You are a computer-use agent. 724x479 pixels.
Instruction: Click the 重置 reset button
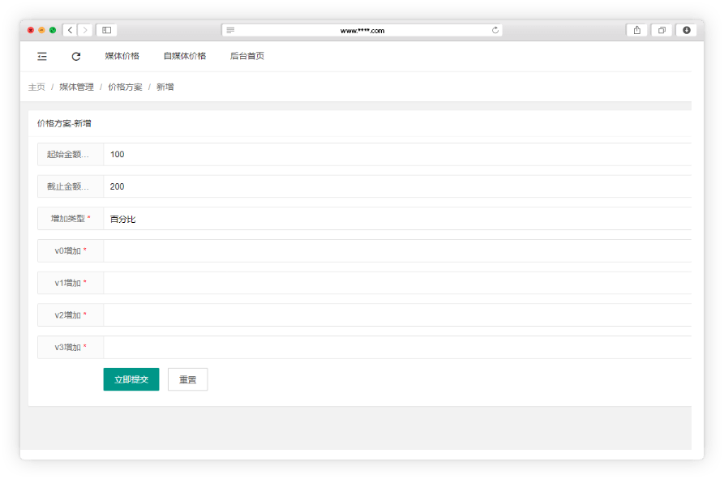pyautogui.click(x=187, y=379)
